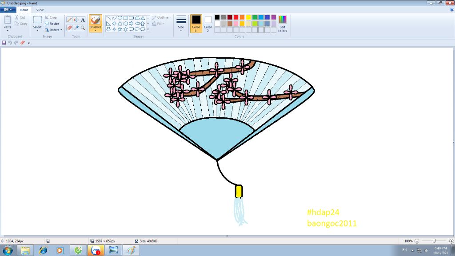This screenshot has width=455, height=256.
Task: Choose the Oval shape
Action: pos(120,18)
